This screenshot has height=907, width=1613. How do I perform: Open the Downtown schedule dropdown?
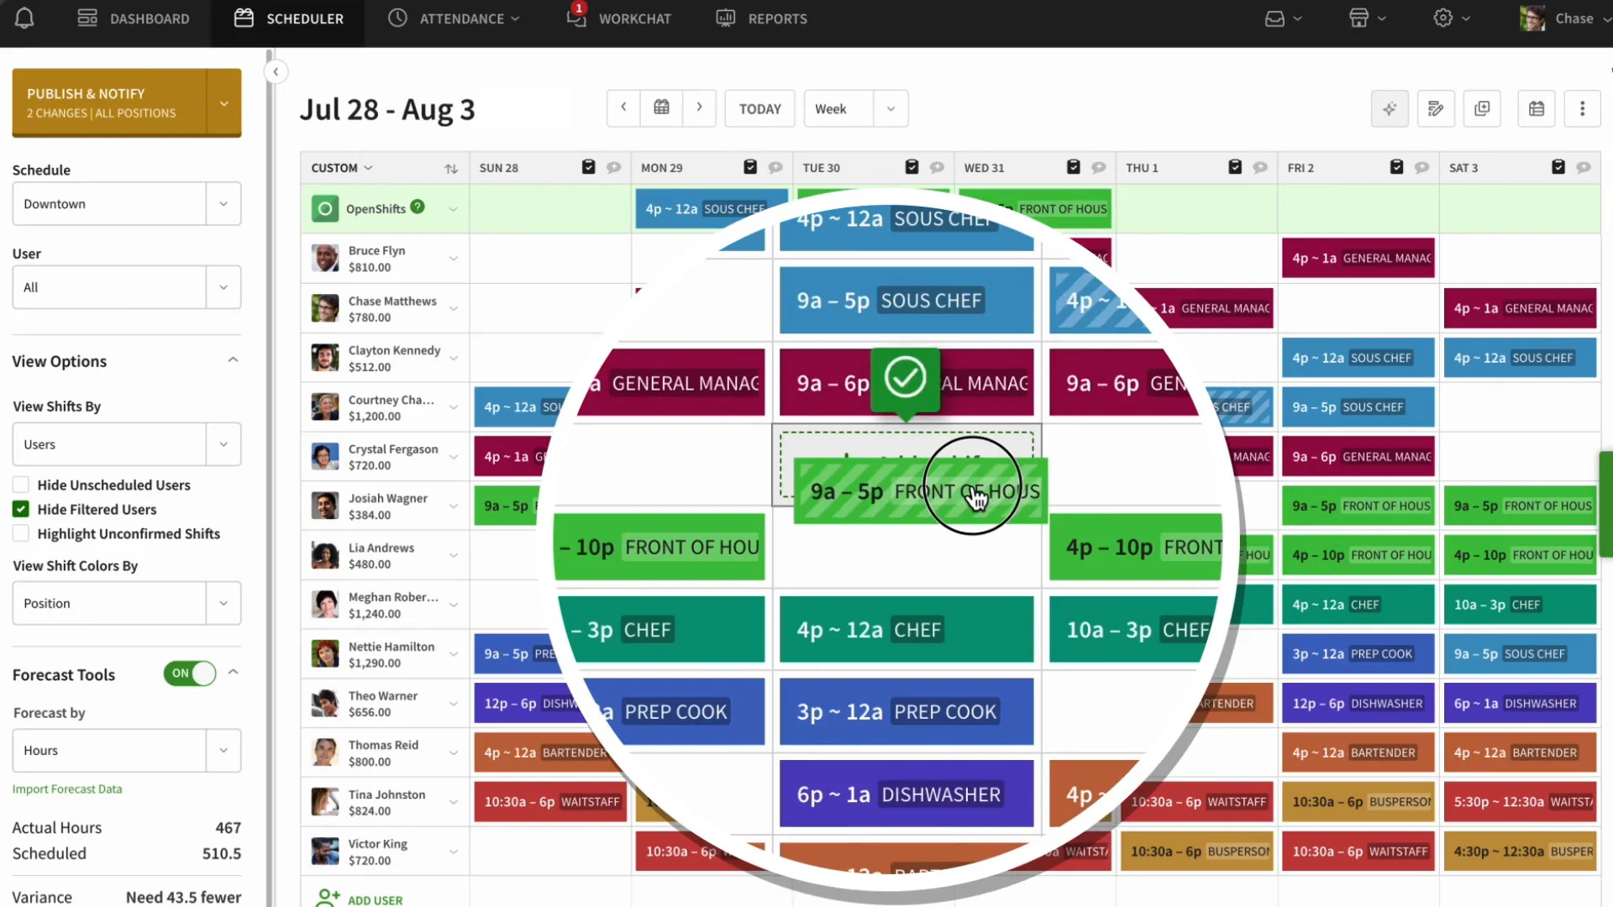click(127, 204)
